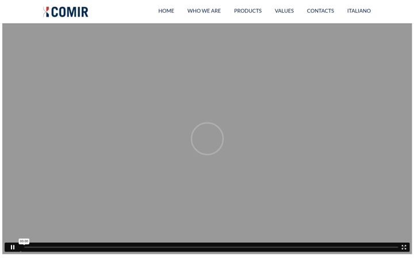Enter fullscreen mode for the video

(404, 247)
